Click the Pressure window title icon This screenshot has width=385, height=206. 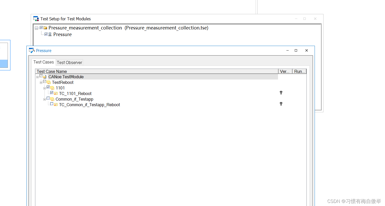pyautogui.click(x=32, y=50)
